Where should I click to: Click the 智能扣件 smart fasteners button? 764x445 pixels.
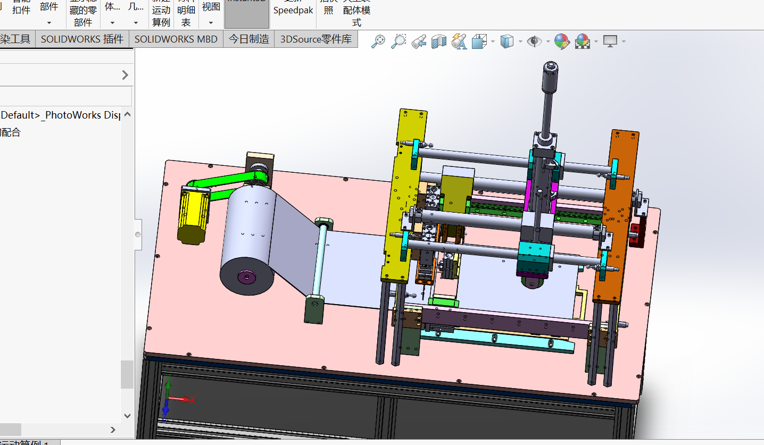(21, 10)
